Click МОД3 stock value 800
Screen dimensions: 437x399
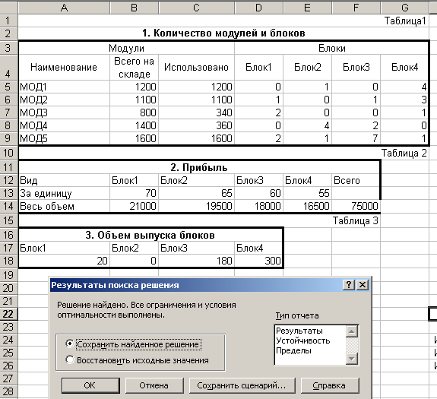(134, 112)
